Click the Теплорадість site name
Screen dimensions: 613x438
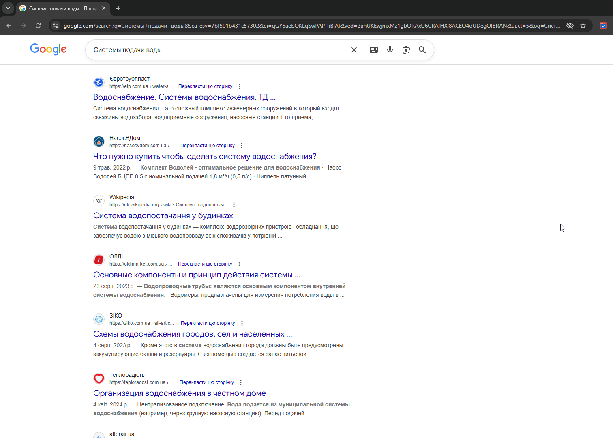[x=127, y=375]
